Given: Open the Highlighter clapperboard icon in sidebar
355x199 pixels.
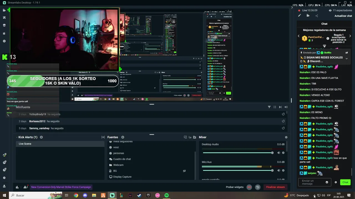Looking at the screenshot, I should click(4, 33).
